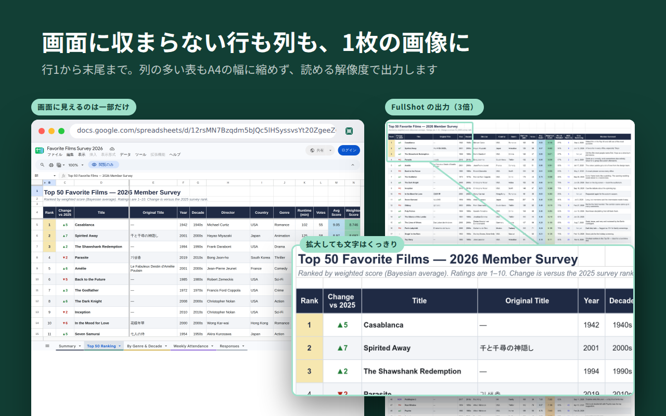Open the By Genre & Decade tab arrow
The image size is (666, 416).
(x=166, y=346)
